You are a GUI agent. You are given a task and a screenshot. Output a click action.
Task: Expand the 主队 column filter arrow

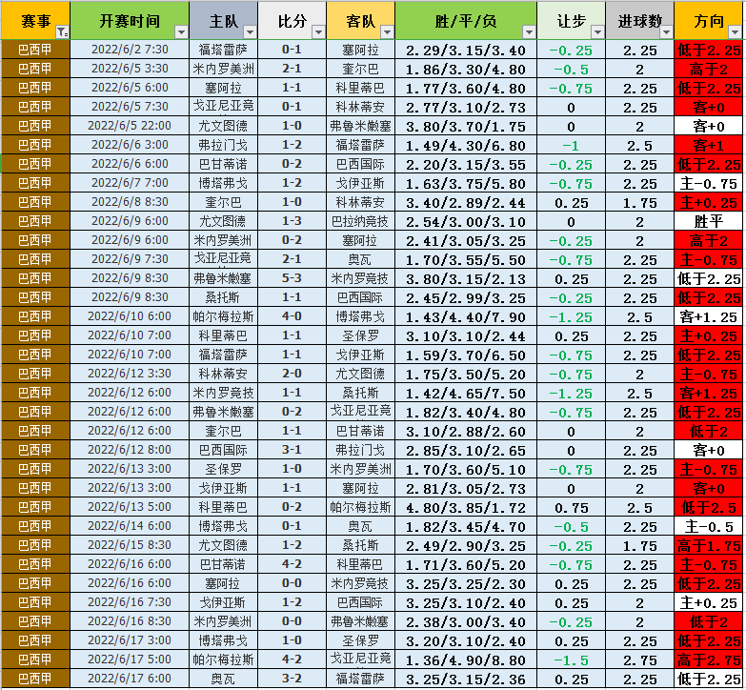[x=250, y=32]
